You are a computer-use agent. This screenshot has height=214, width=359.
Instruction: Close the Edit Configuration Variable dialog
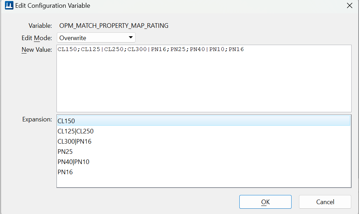[349, 6]
